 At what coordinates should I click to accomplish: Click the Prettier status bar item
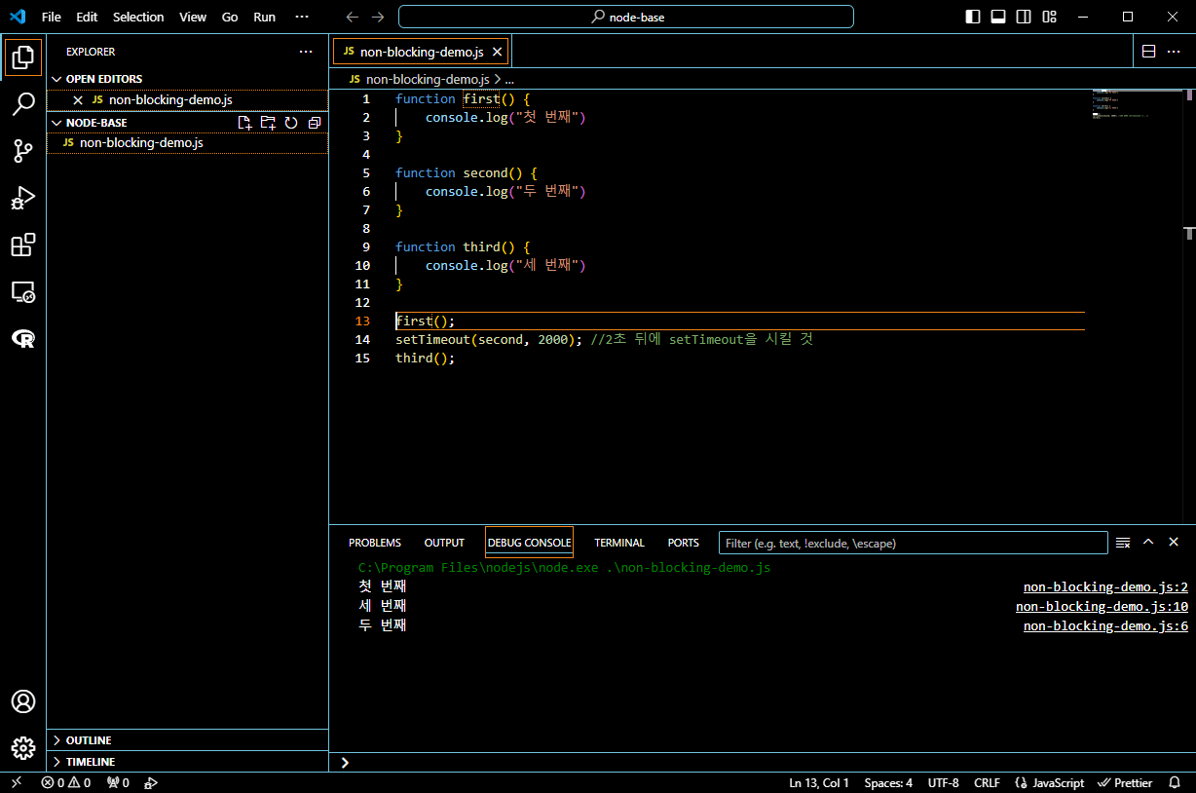pos(1125,783)
